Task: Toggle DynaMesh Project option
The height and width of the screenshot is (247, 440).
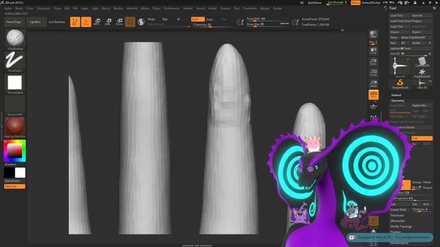Action: click(x=428, y=187)
